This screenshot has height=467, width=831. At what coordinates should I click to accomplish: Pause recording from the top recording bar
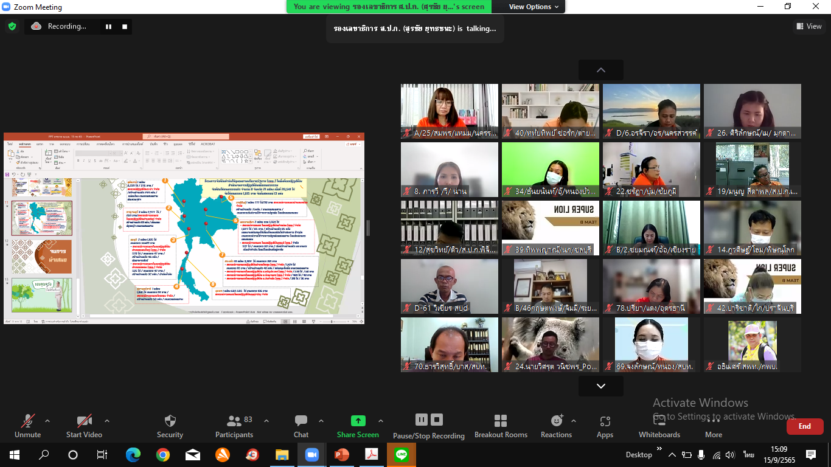pyautogui.click(x=109, y=26)
